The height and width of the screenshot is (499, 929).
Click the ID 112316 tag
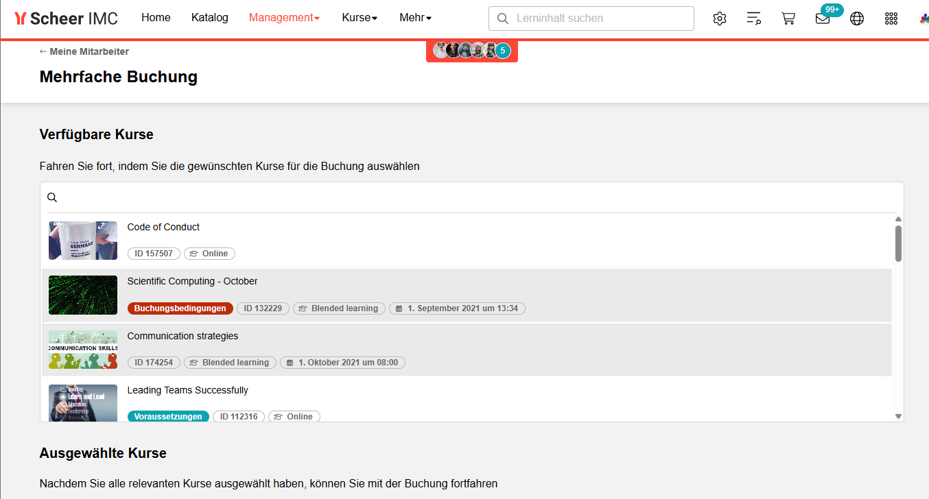(239, 417)
